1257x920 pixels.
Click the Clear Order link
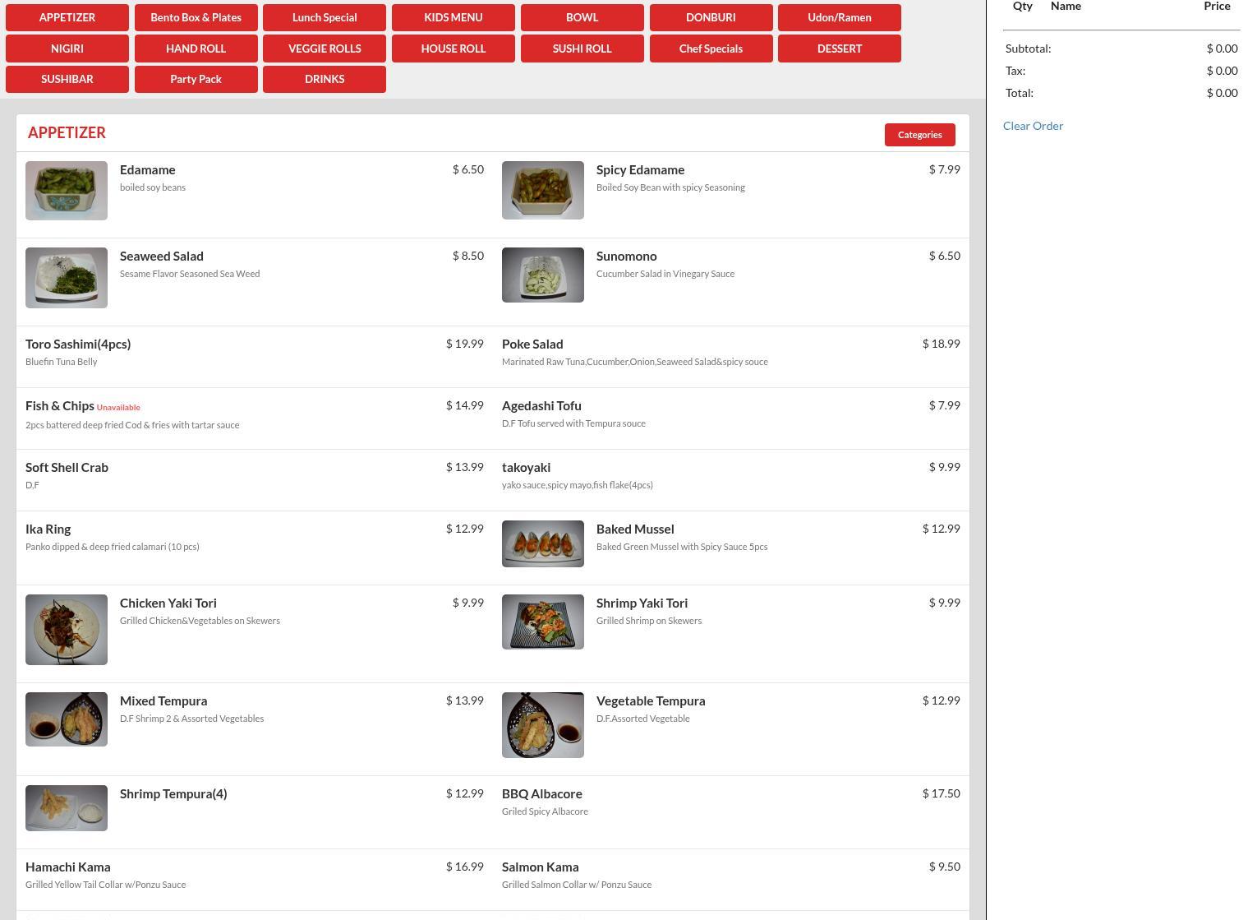point(1033,126)
